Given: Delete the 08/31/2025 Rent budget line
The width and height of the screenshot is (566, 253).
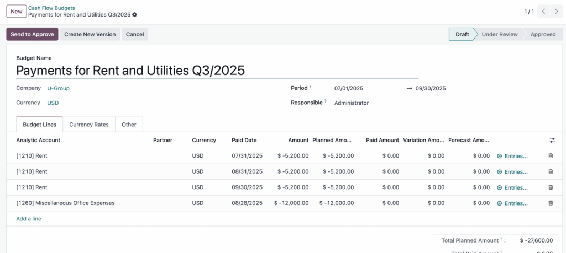Looking at the screenshot, I should pos(551,172).
